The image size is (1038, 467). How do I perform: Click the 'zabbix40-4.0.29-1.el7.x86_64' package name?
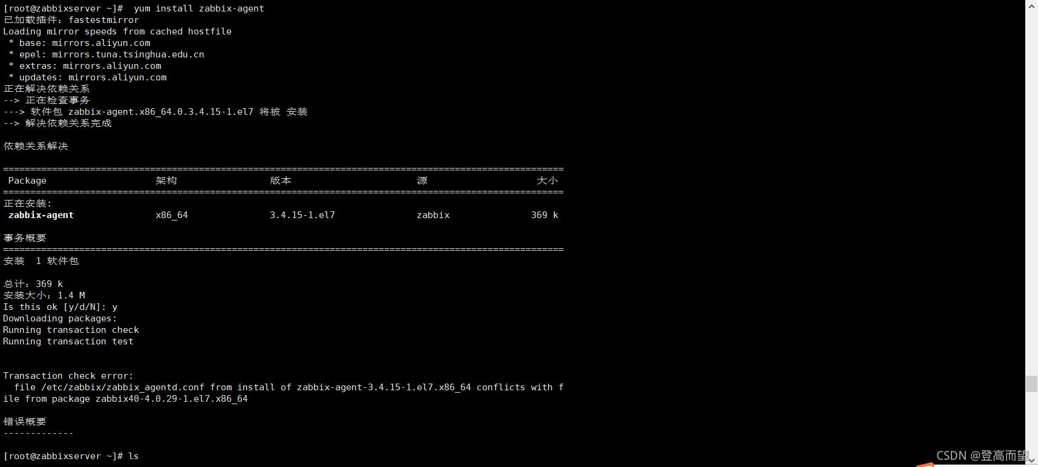pyautogui.click(x=172, y=399)
